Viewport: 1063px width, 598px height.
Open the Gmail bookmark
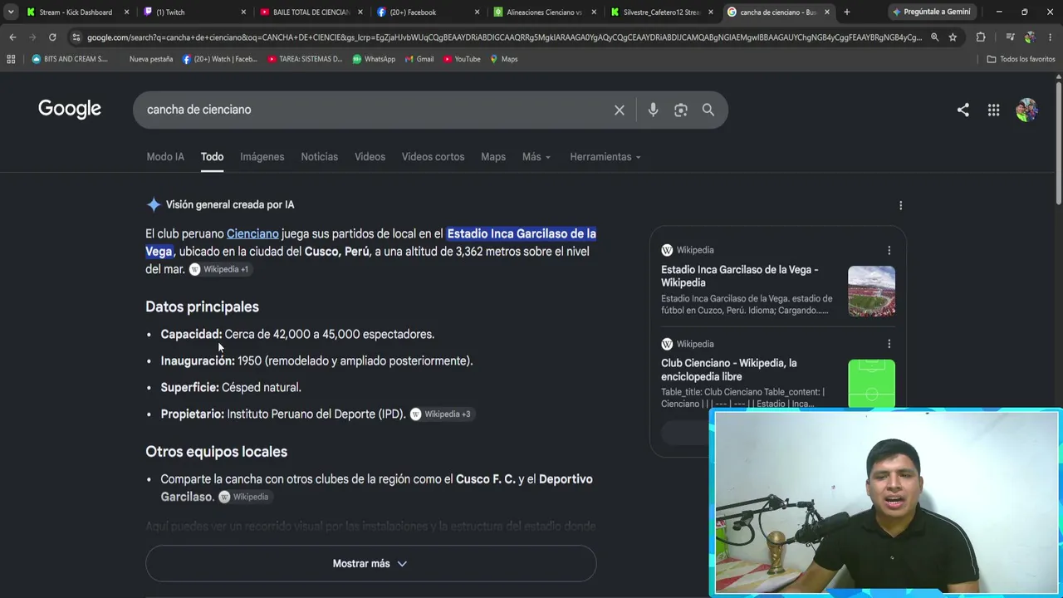(419, 59)
